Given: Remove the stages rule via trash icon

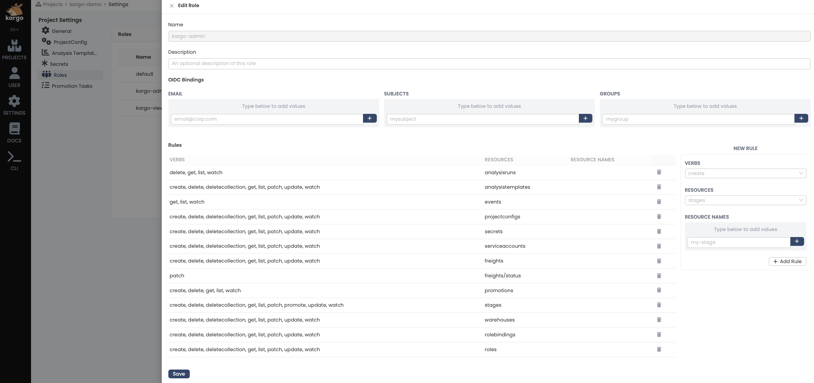Looking at the screenshot, I should coord(659,305).
